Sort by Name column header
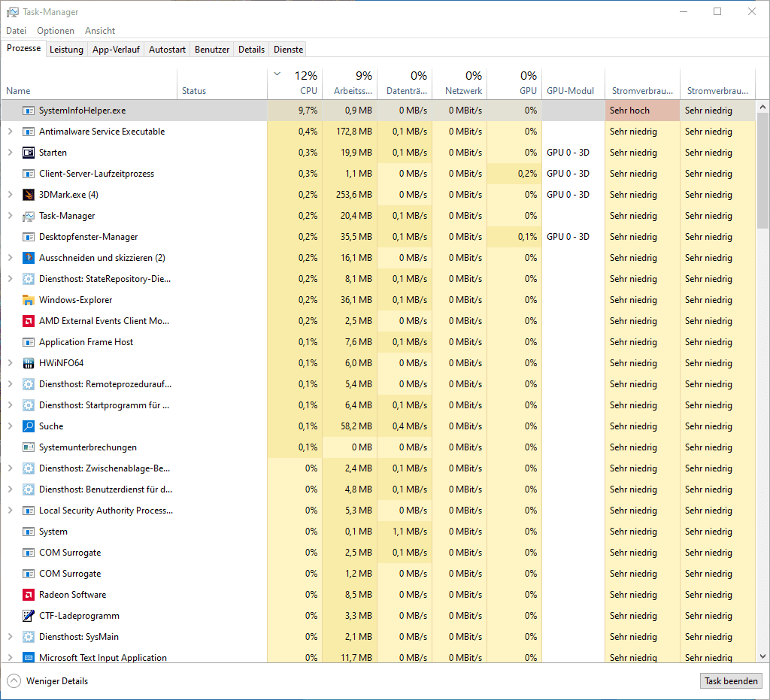 (89, 83)
